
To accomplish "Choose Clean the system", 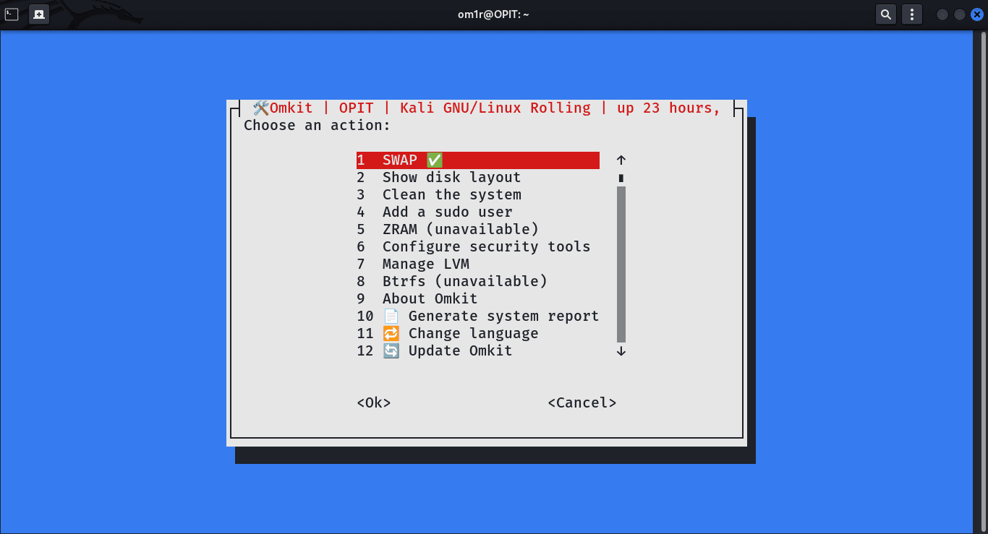I will (478, 194).
